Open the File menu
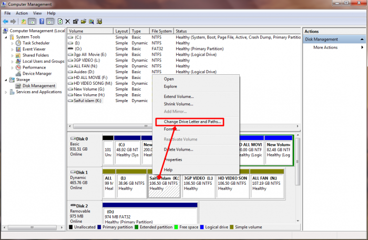Image resolution: width=368 pixels, height=240 pixels. coord(7,13)
